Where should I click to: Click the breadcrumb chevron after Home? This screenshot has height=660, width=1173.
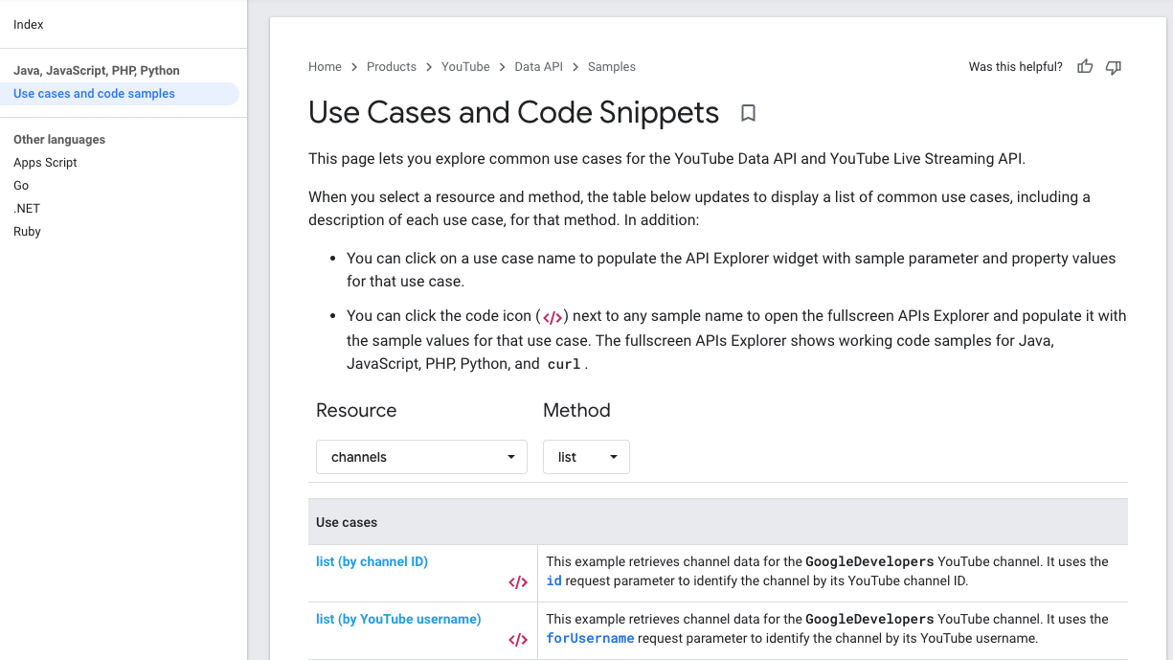coord(353,66)
